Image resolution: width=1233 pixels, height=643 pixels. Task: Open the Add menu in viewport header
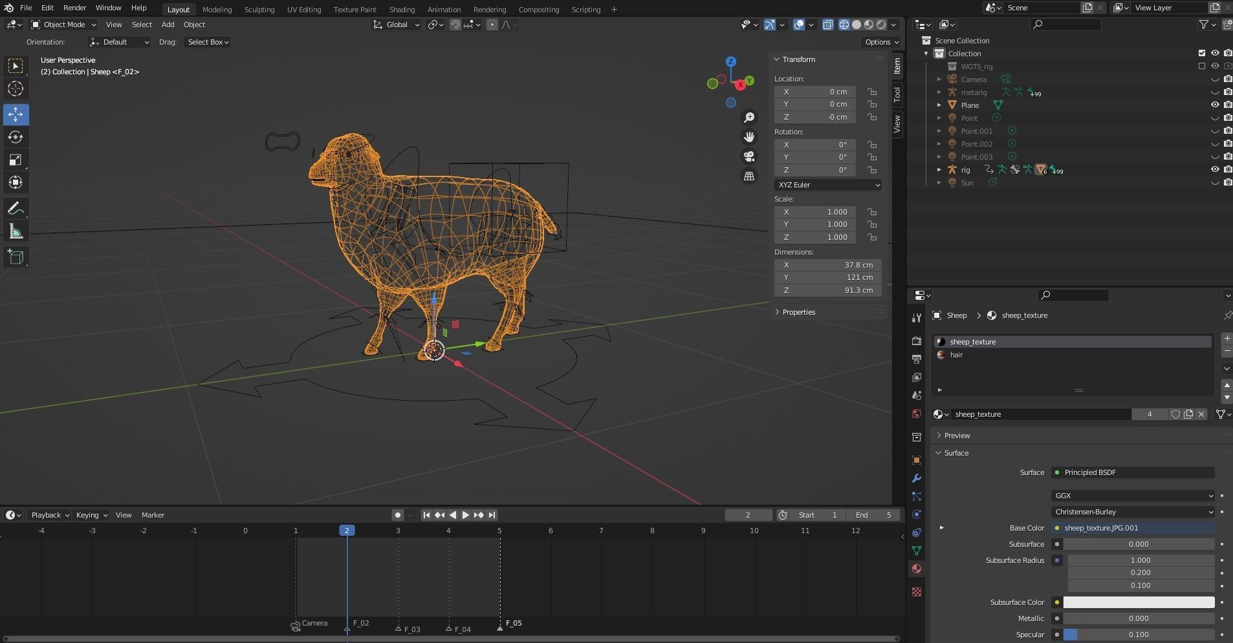pyautogui.click(x=168, y=25)
